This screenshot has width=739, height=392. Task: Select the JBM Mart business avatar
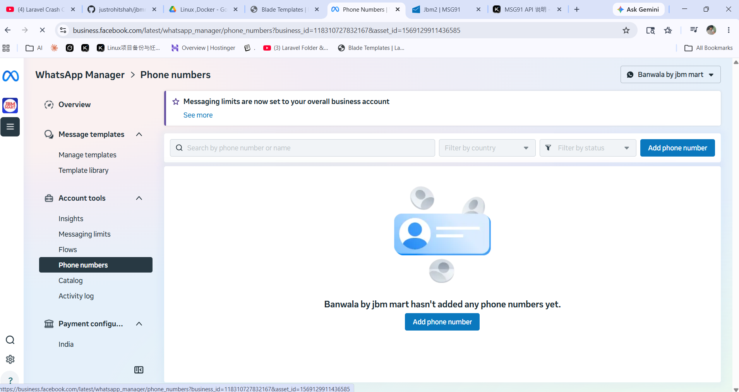coord(10,106)
